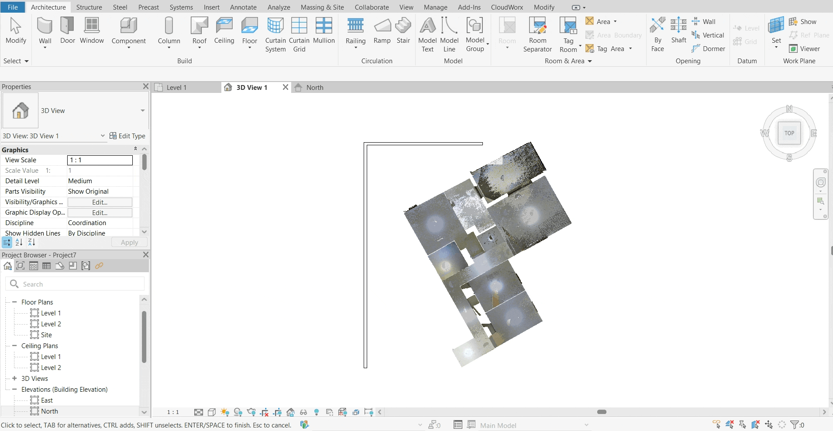Click Edit Type in Properties
This screenshot has width=833, height=431.
click(x=127, y=136)
